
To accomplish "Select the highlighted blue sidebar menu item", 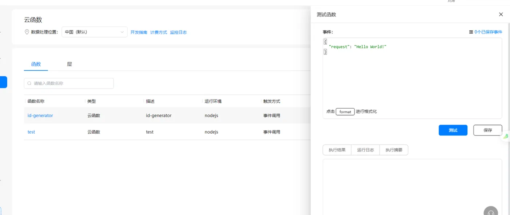I will pyautogui.click(x=3, y=82).
